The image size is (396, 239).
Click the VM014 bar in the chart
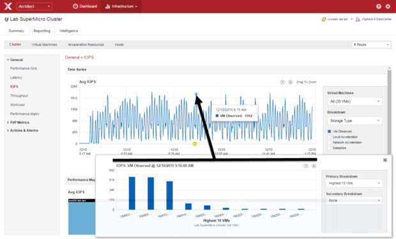[x=188, y=206]
